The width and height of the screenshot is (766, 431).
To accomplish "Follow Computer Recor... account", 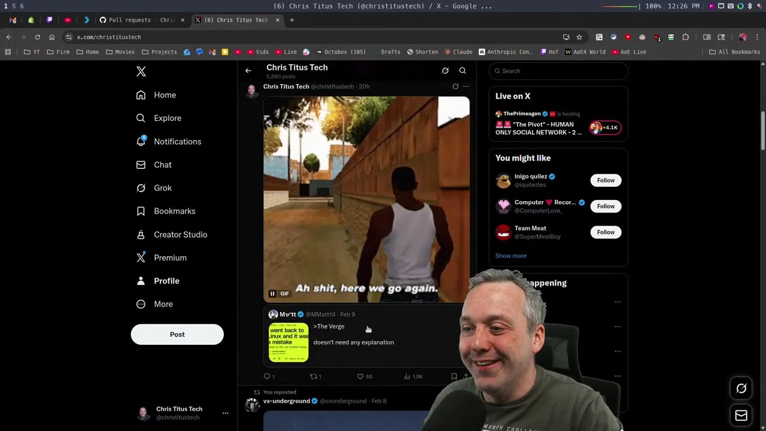I will click(606, 207).
